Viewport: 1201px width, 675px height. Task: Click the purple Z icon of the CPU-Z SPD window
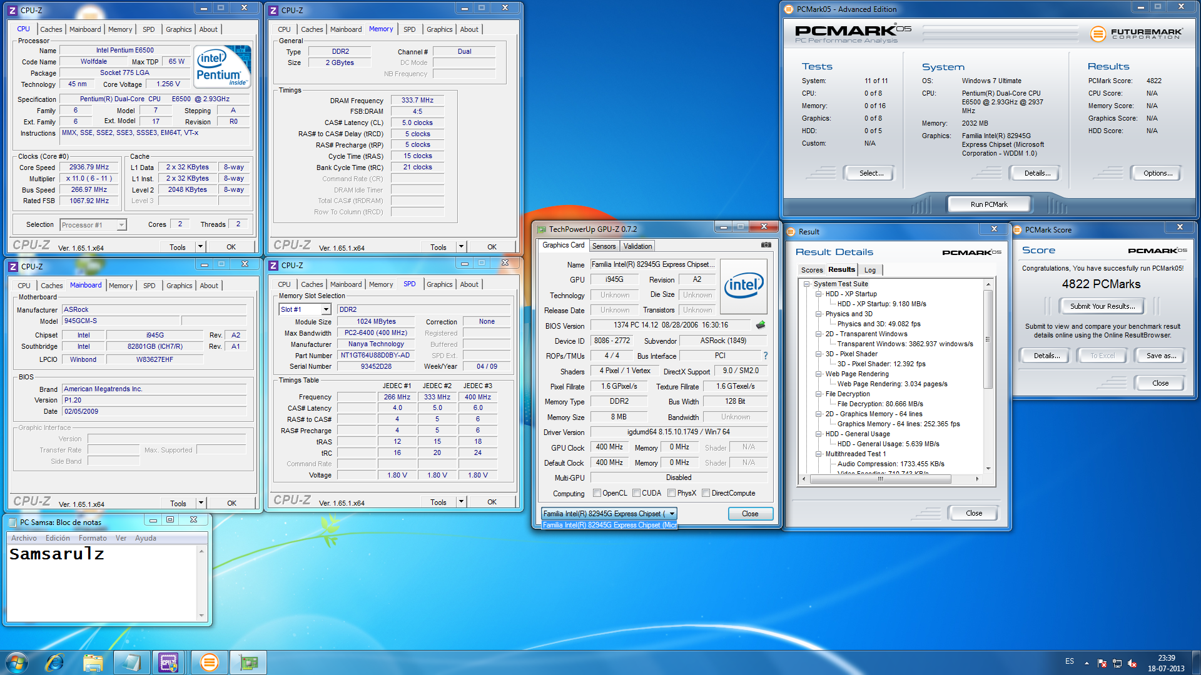tap(273, 266)
